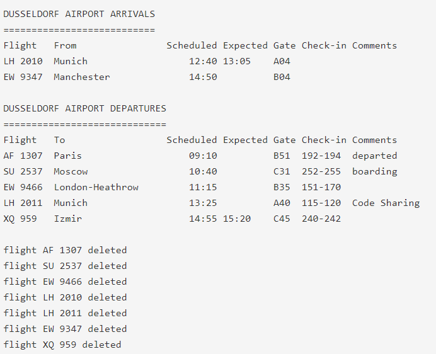The height and width of the screenshot is (354, 436).
Task: Click check-in counters 240-242 for Izmir flight
Action: coord(321,219)
